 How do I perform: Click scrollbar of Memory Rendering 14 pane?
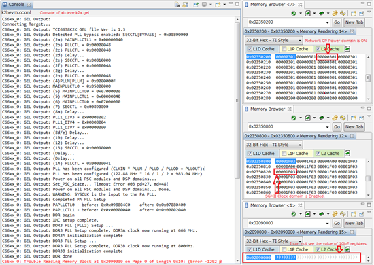pyautogui.click(x=369, y=77)
